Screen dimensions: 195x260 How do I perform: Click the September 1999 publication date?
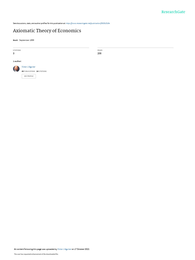26,40
